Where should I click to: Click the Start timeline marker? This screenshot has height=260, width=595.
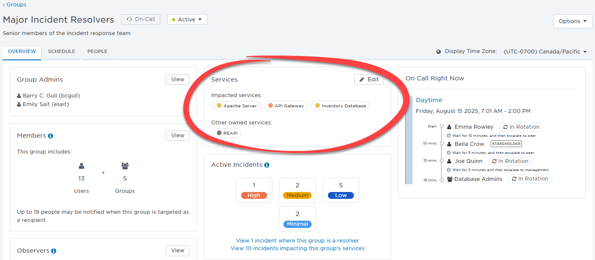(442, 127)
